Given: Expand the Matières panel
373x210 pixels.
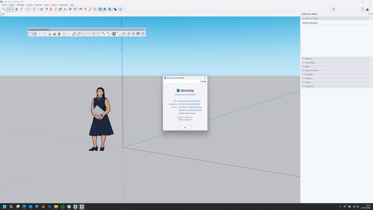Looking at the screenshot, I should point(336,58).
